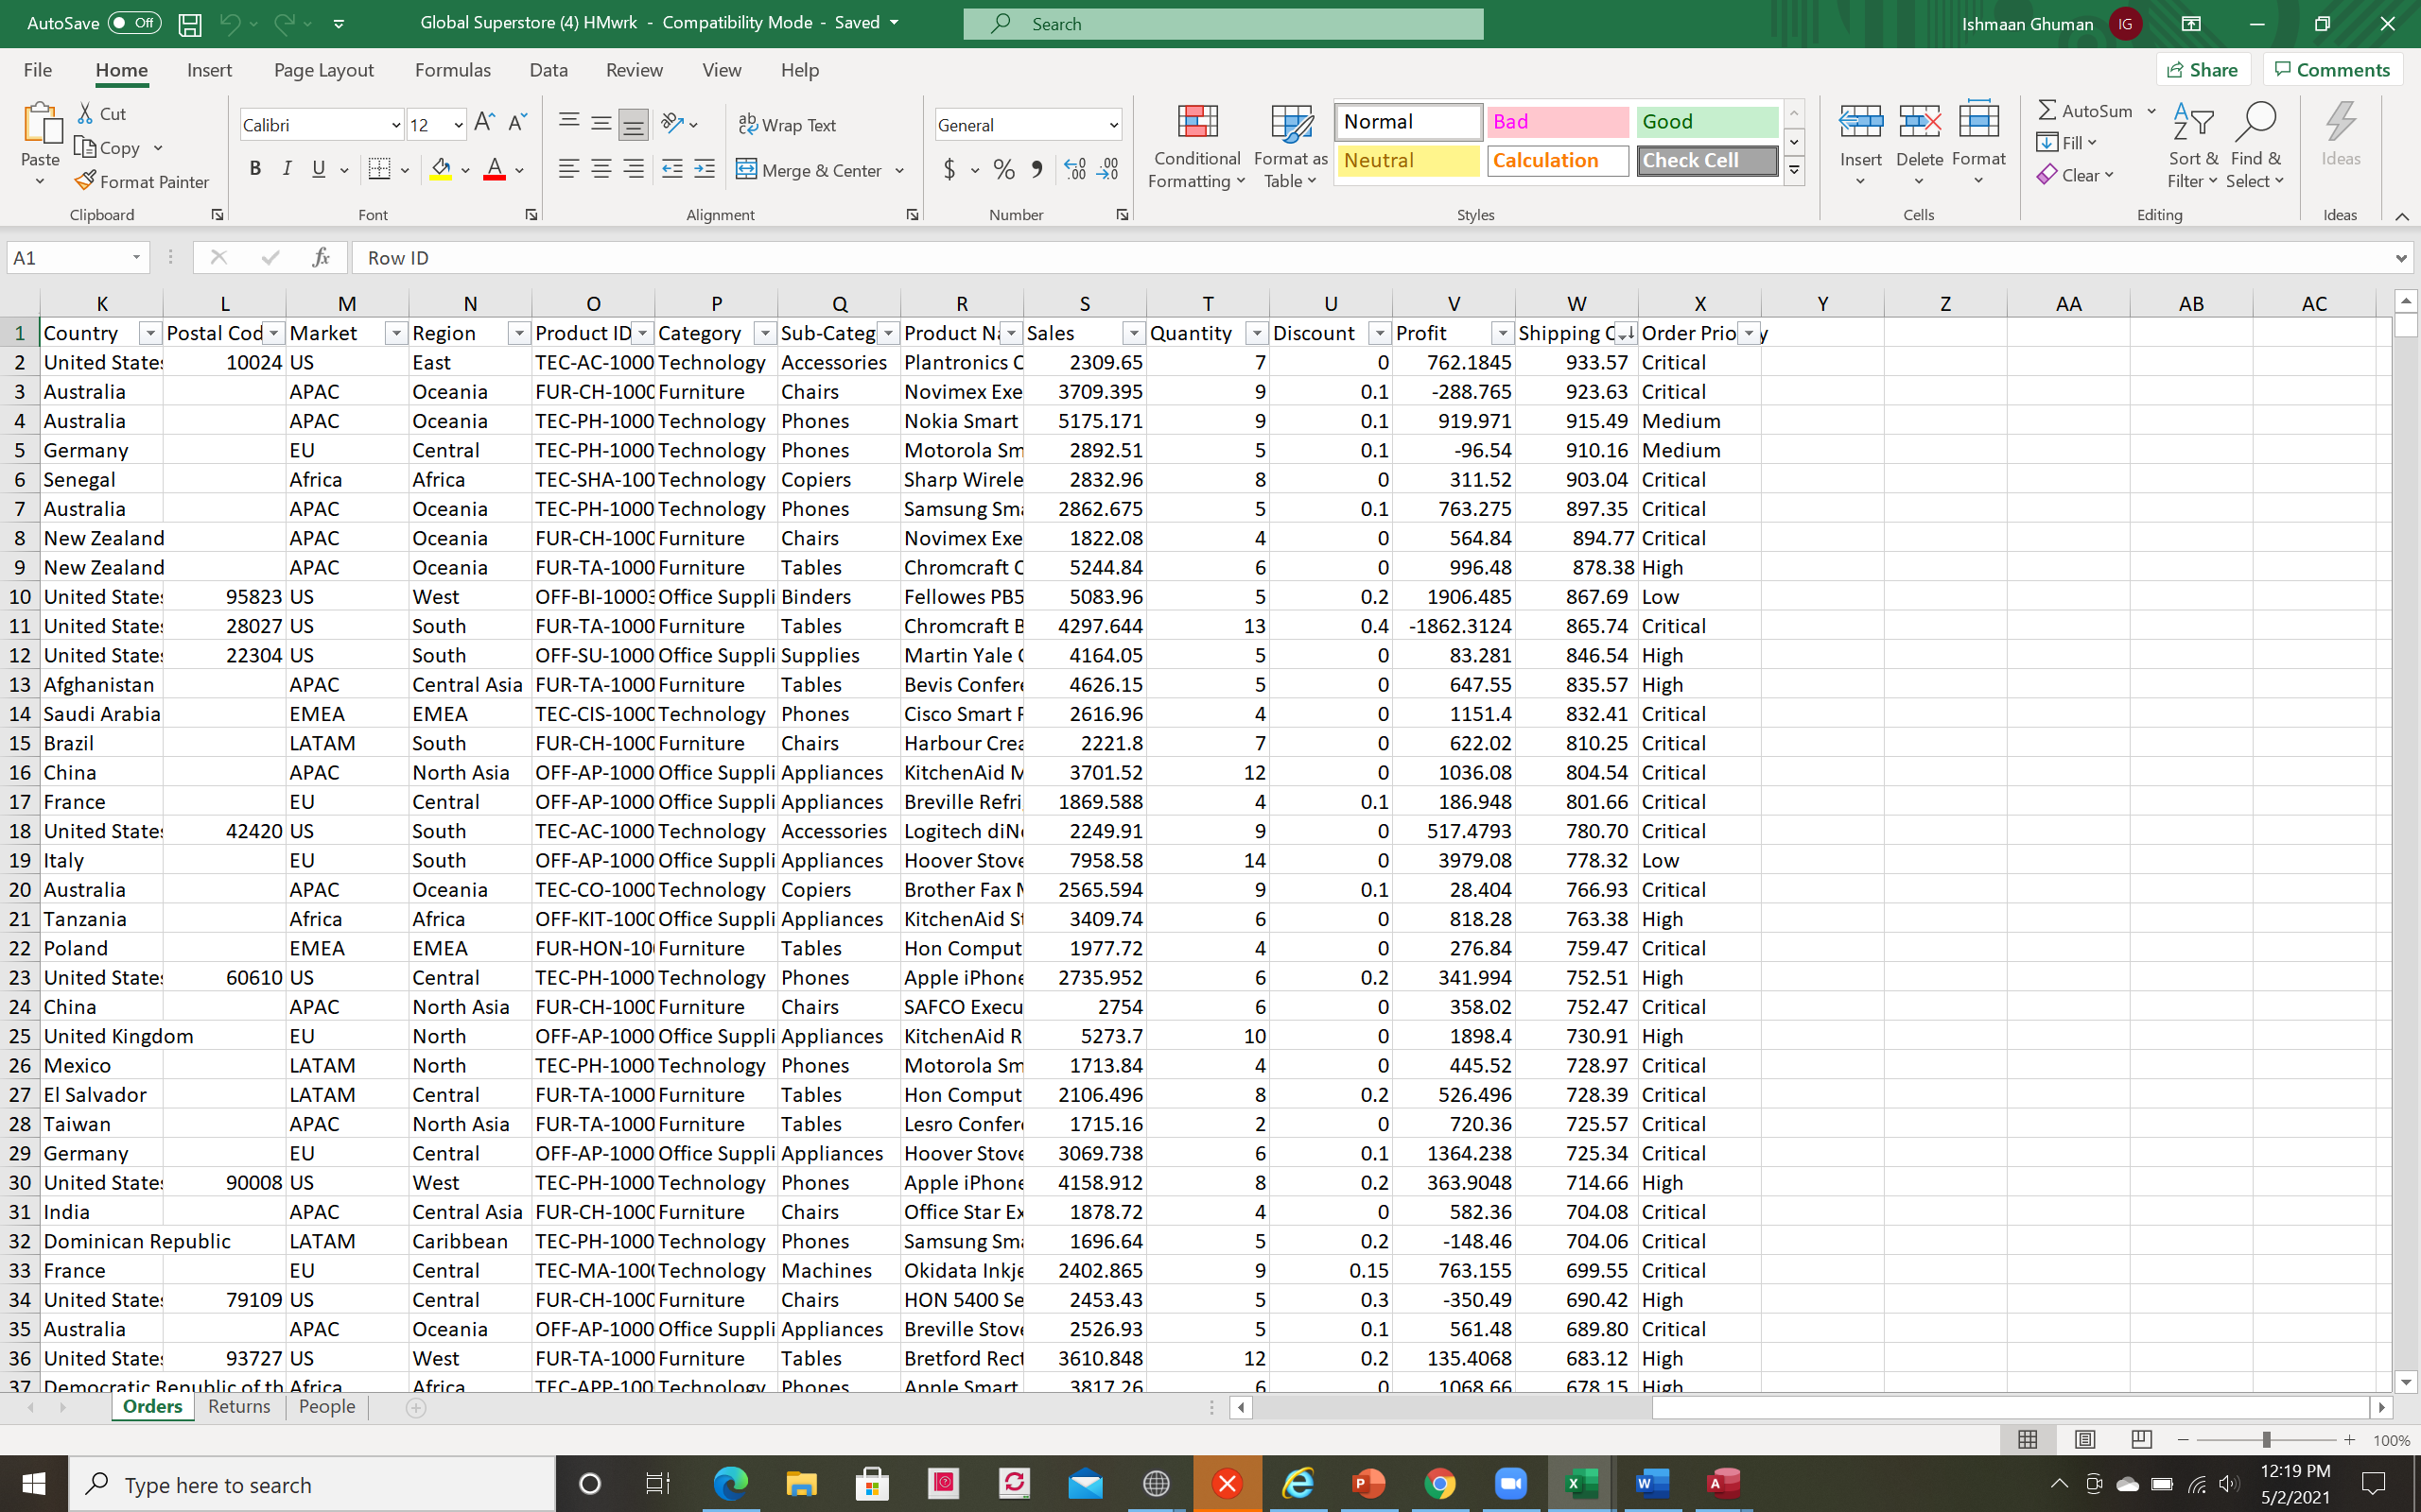
Task: Align text to the left
Action: click(x=568, y=169)
